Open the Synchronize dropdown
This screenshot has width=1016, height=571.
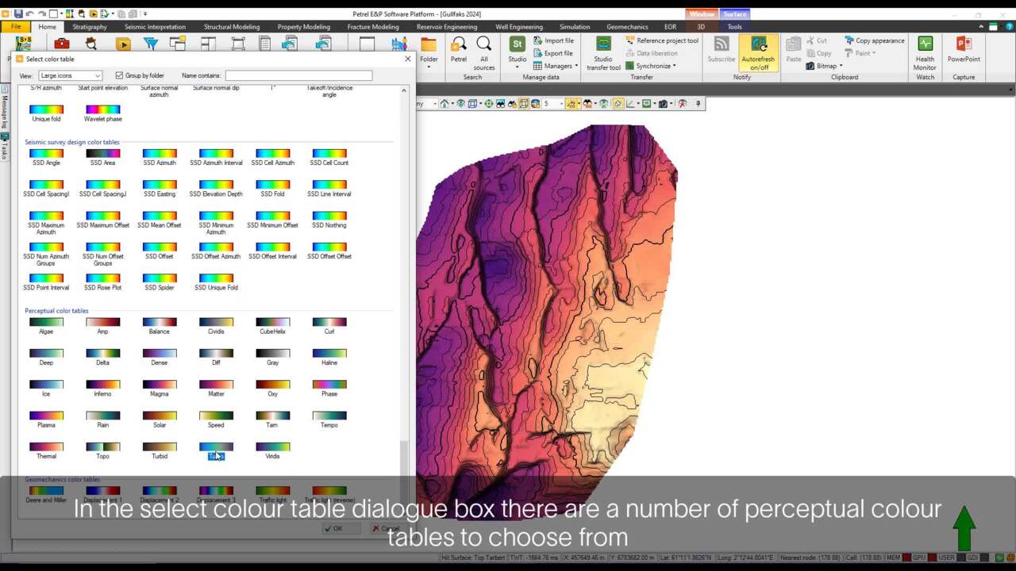tap(651, 66)
